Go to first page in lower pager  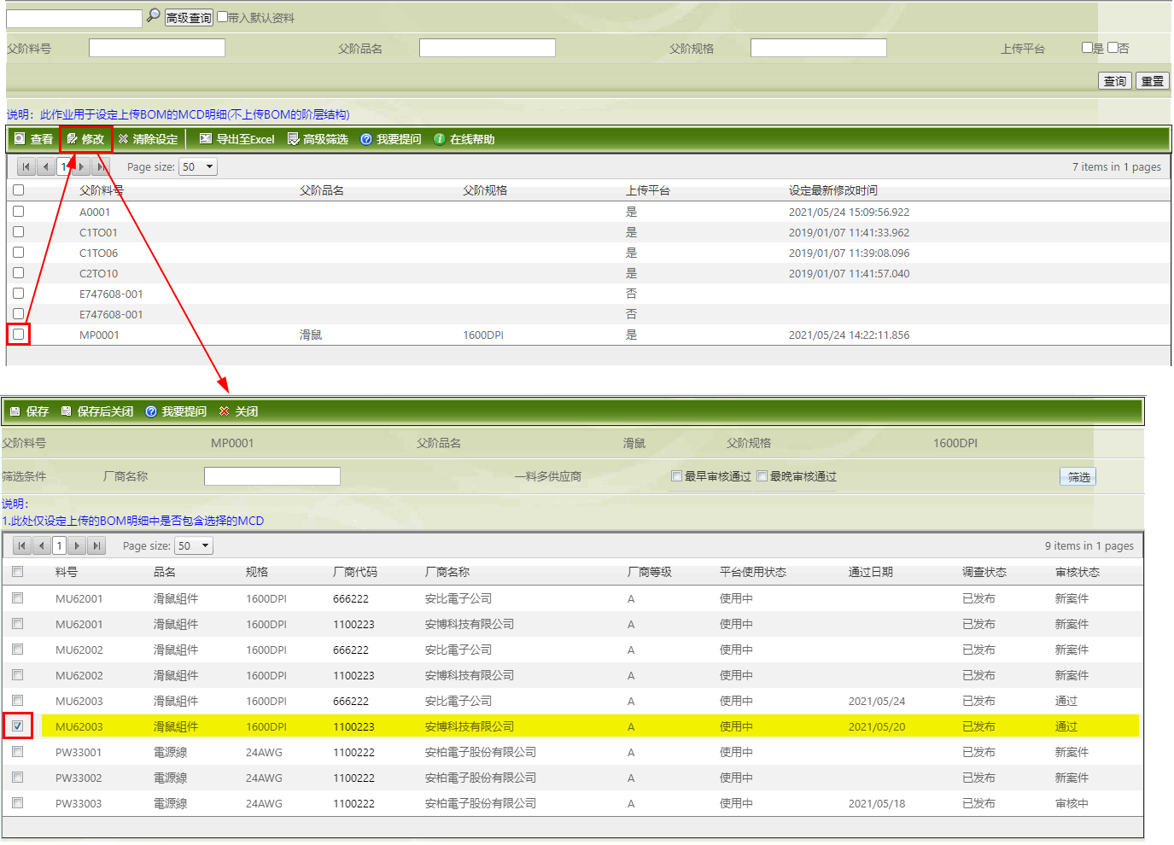22,545
